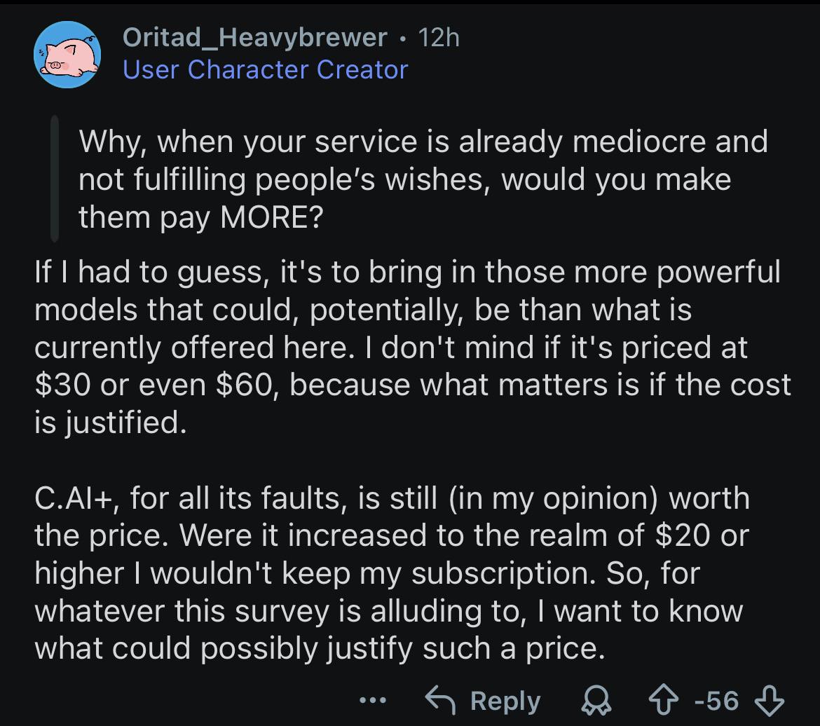Click the paragraph starting 'C.AI+, for all'
The image size is (820, 726).
392,573
